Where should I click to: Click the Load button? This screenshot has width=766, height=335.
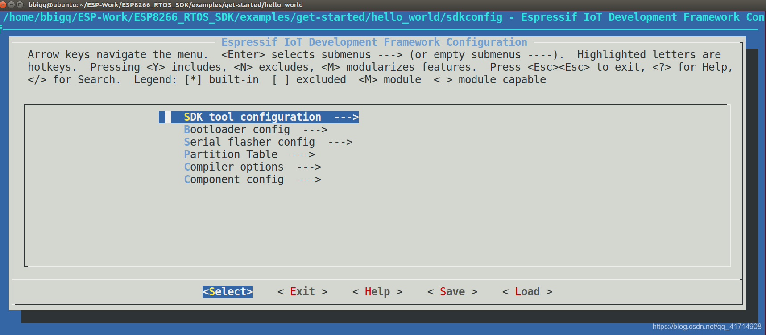[527, 292]
